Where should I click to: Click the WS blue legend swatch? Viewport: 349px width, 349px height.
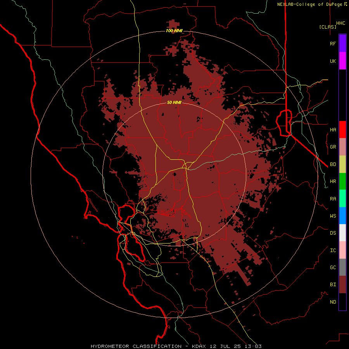click(x=342, y=216)
